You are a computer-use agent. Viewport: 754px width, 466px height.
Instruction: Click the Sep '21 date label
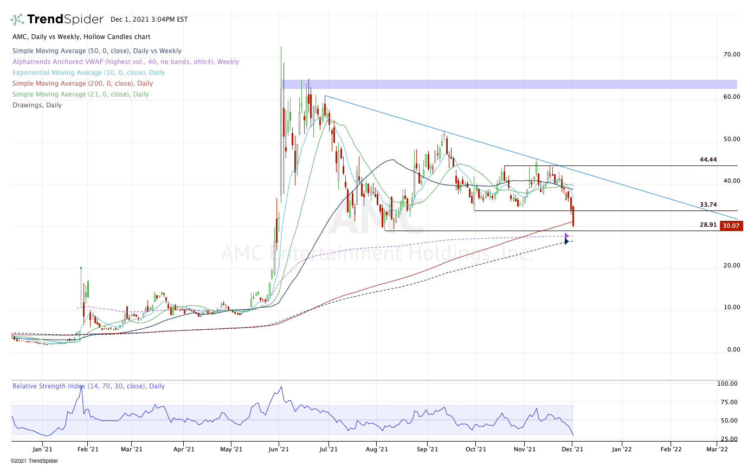click(x=427, y=450)
